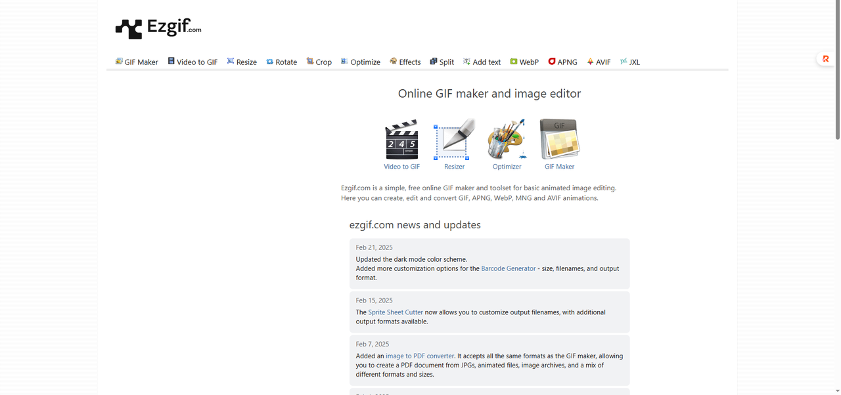Open the GIF Maker menu item
This screenshot has height=395, width=841.
point(137,62)
